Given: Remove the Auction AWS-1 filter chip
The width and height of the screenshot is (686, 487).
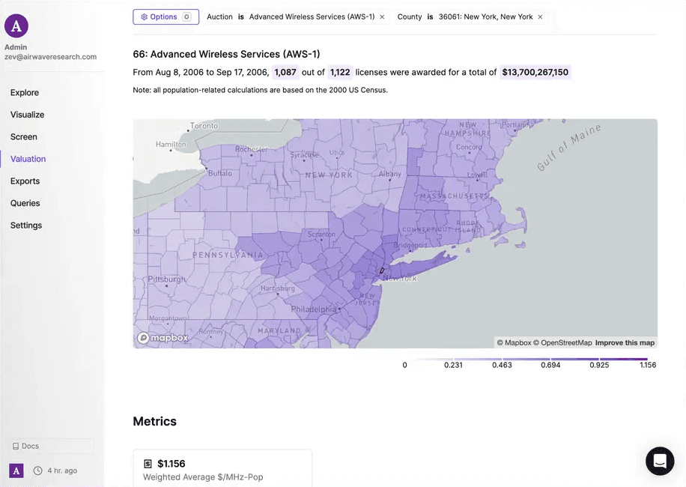Looking at the screenshot, I should (382, 17).
